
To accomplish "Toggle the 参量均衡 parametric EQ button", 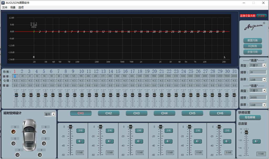I will [252, 52].
